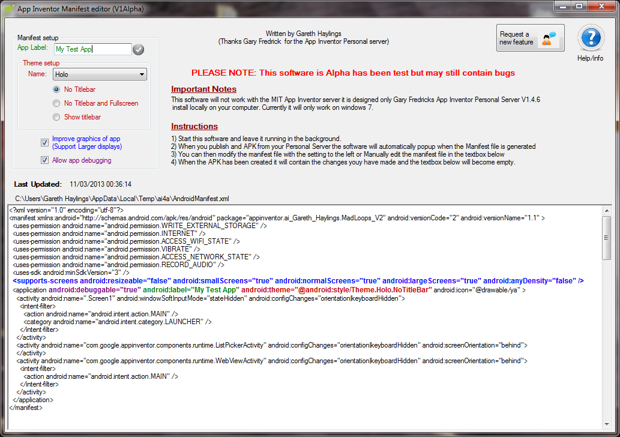
Task: Click the category LAUNCHER line
Action: click(x=118, y=322)
